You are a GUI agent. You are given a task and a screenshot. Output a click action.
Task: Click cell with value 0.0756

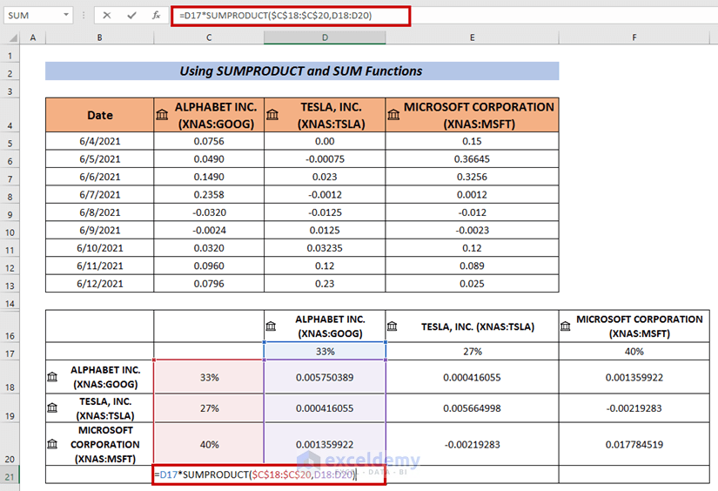[209, 141]
